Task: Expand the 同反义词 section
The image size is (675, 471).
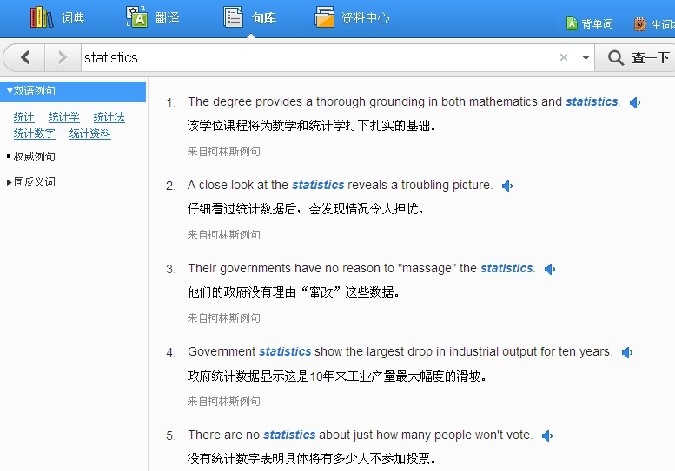Action: click(x=33, y=182)
